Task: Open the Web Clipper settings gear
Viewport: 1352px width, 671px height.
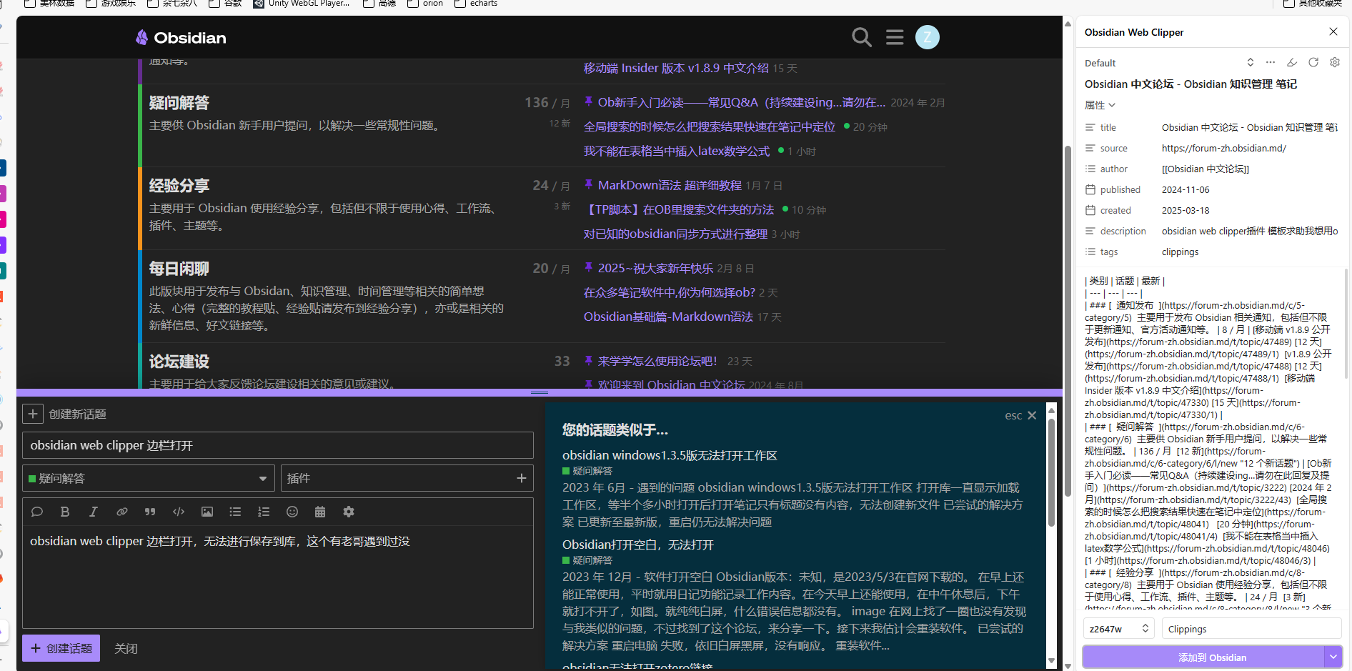Action: (x=1335, y=62)
